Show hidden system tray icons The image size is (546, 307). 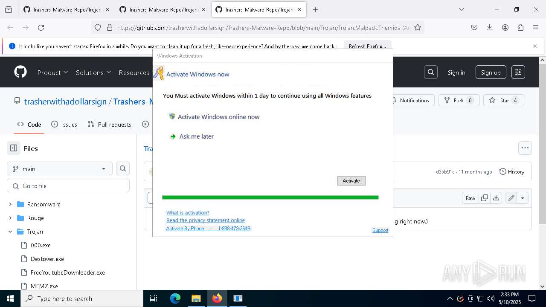tap(450, 298)
